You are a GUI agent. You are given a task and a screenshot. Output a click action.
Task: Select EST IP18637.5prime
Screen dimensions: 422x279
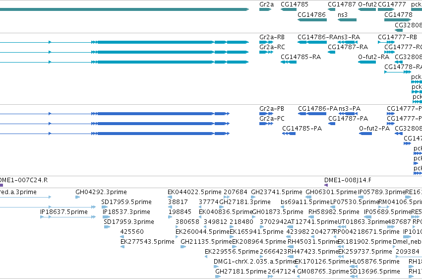[64, 212]
